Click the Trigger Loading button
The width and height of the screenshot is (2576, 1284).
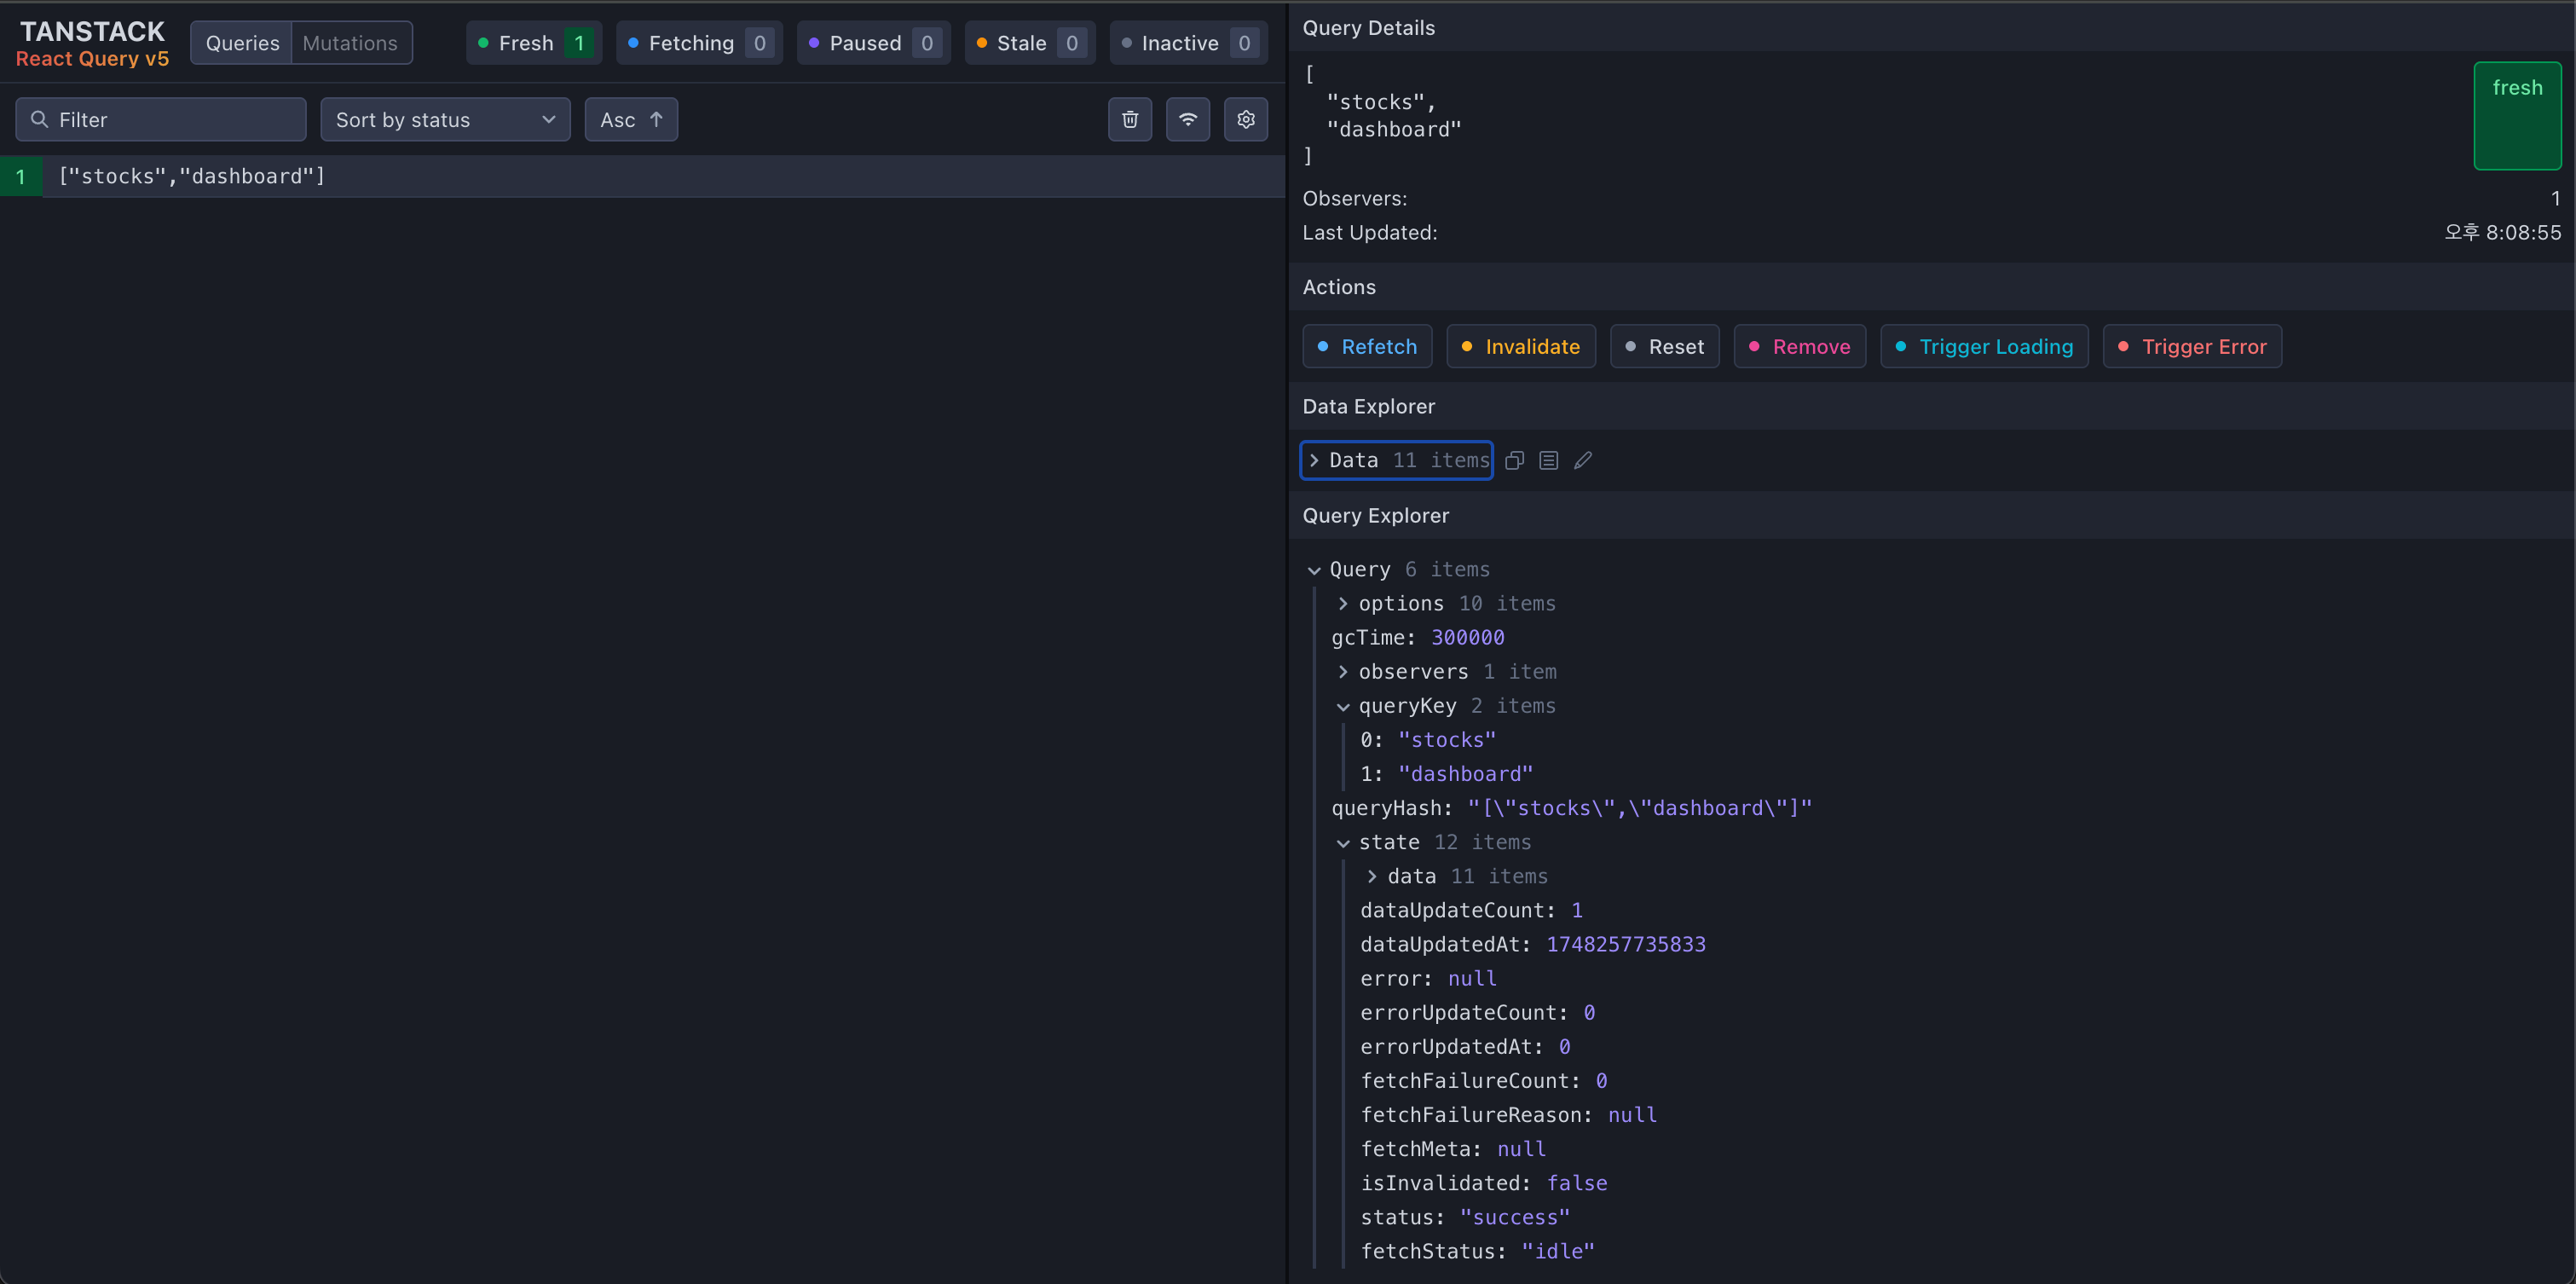(1984, 346)
